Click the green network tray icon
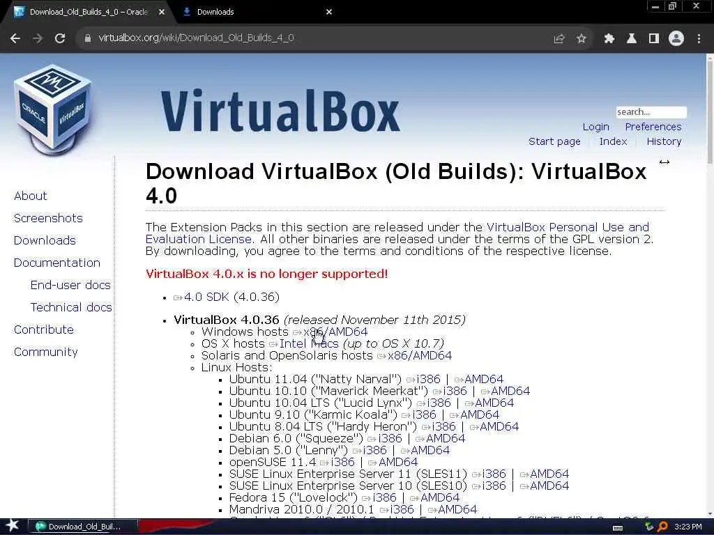The image size is (714, 535). pyautogui.click(x=649, y=527)
